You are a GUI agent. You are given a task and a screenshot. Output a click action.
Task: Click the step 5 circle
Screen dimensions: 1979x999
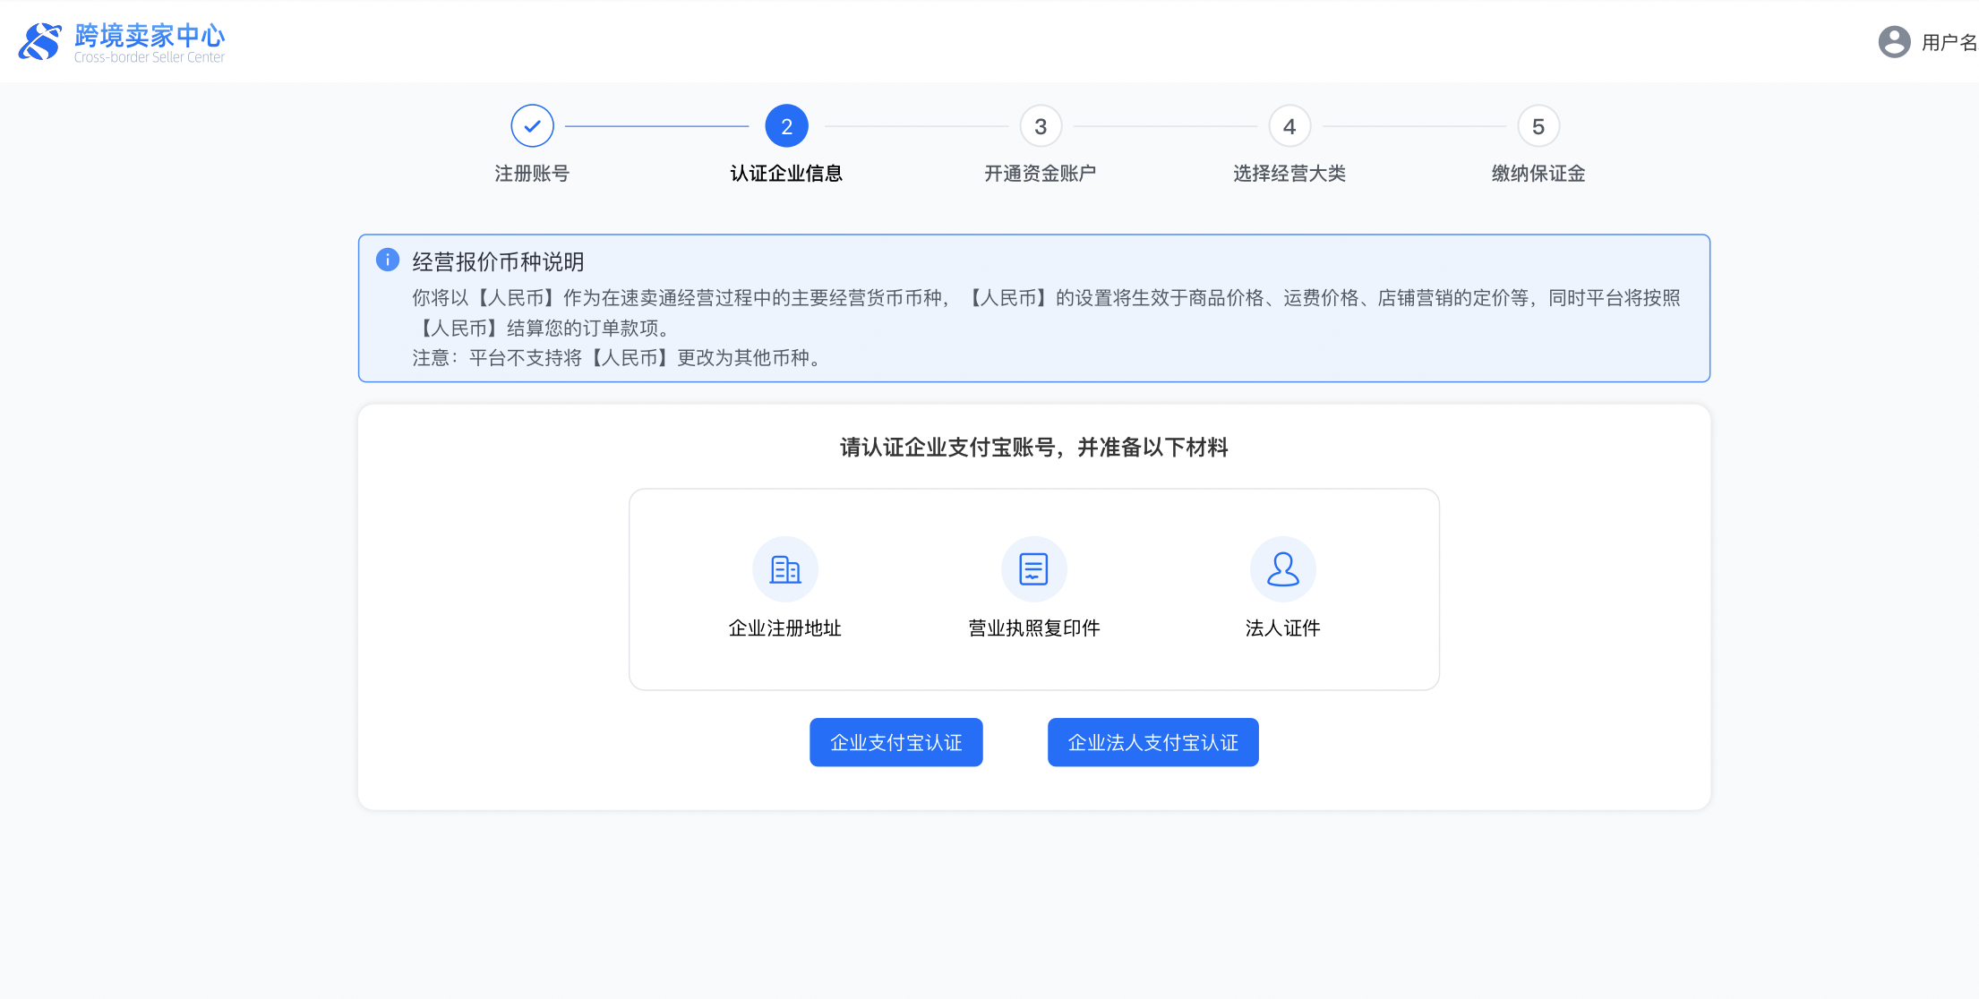[x=1538, y=126]
